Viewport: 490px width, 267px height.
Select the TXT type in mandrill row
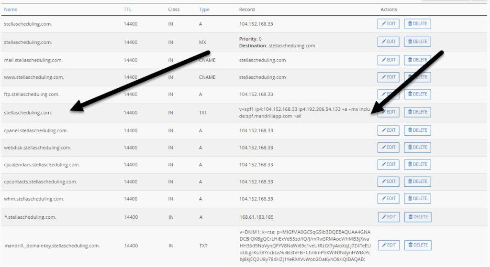click(x=203, y=246)
